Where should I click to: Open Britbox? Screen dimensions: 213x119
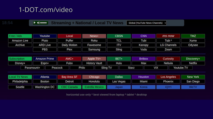click(x=143, y=59)
